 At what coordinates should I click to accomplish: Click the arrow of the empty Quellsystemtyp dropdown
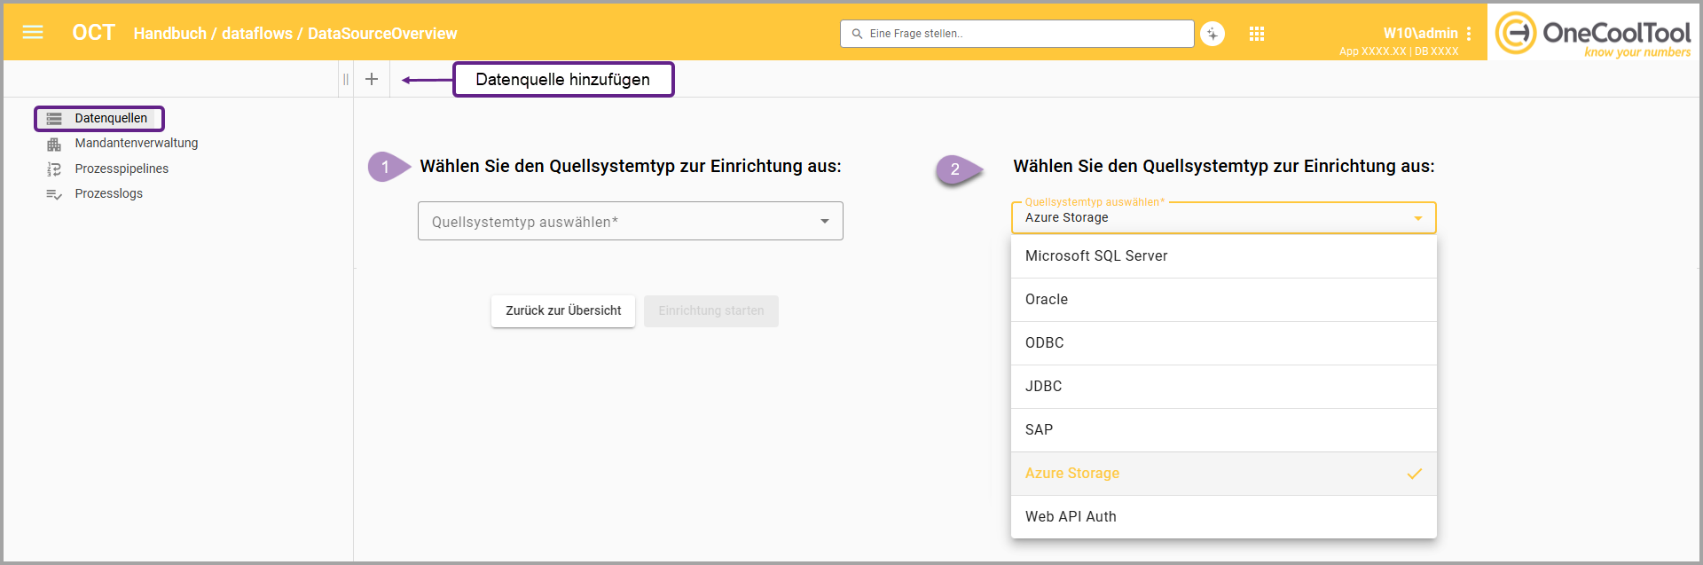click(825, 221)
